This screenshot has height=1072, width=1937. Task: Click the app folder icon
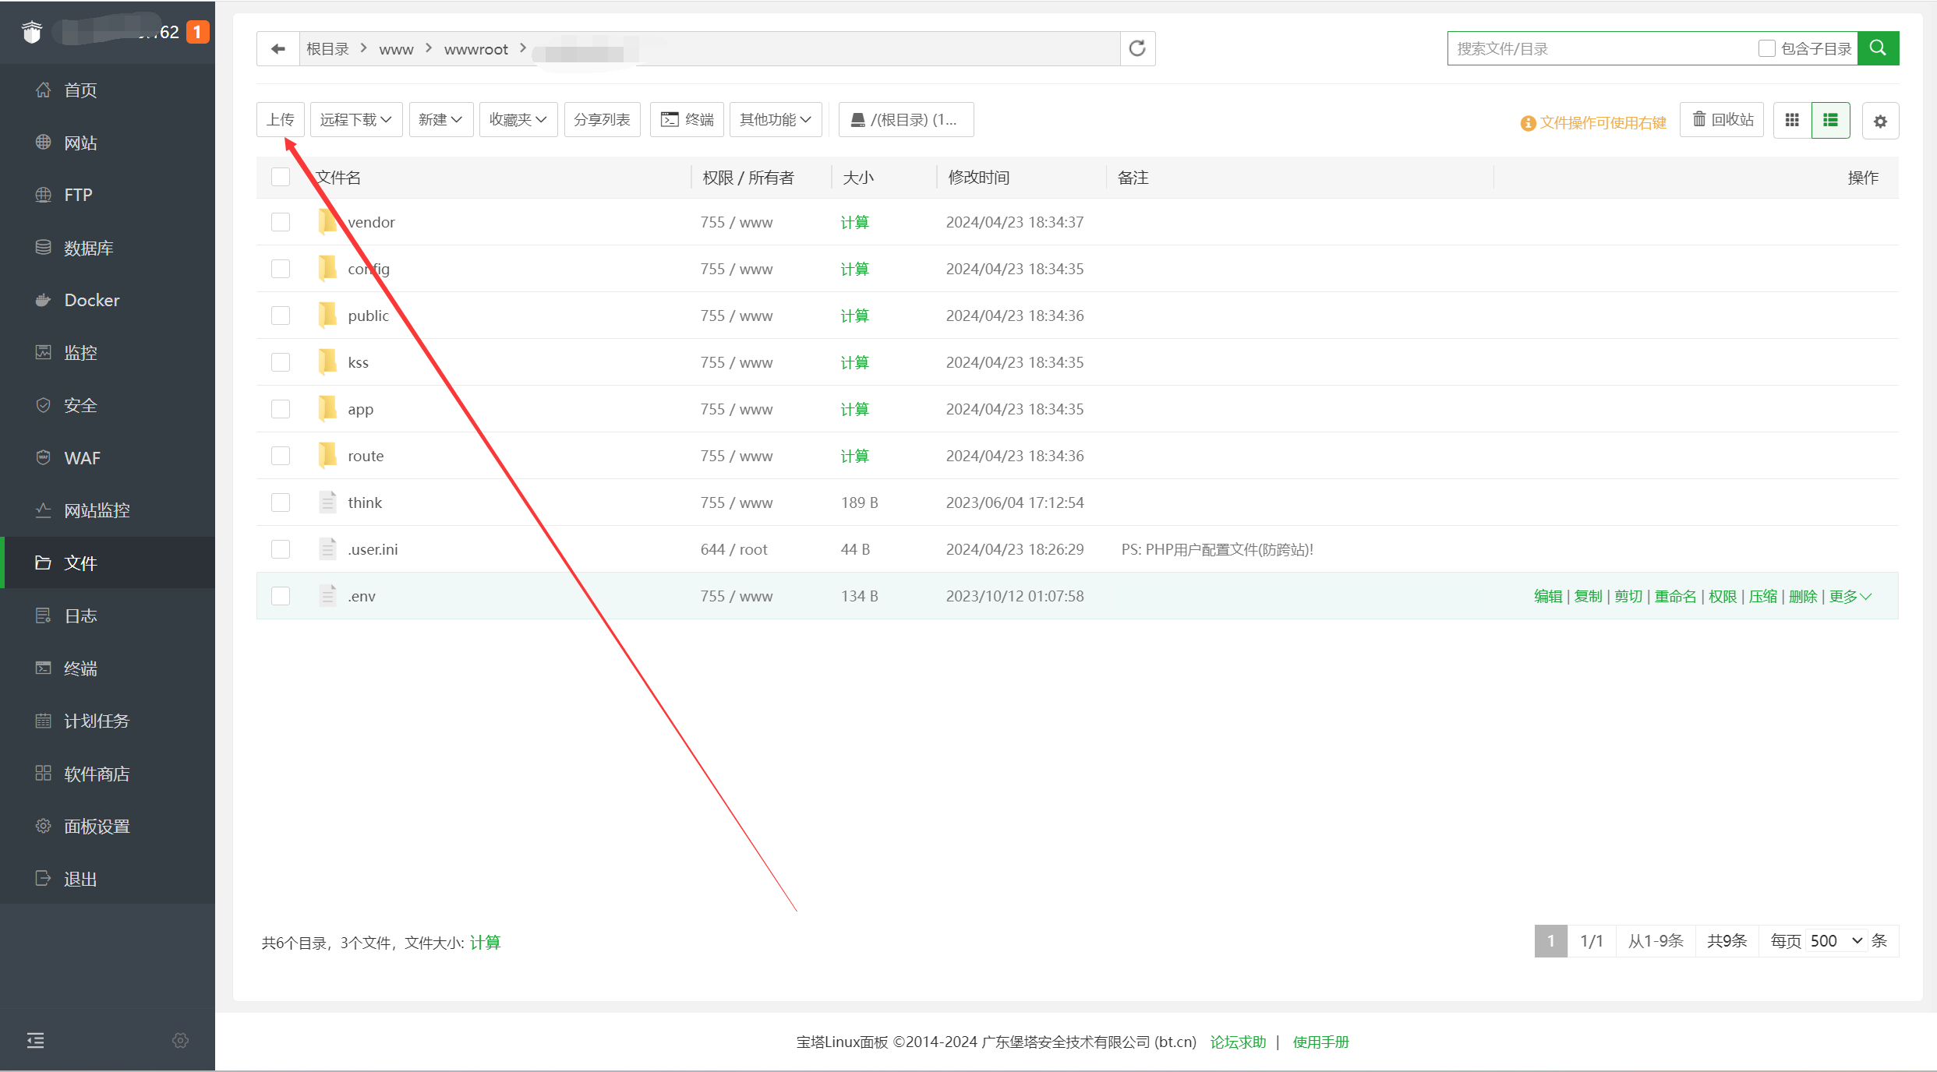point(328,409)
